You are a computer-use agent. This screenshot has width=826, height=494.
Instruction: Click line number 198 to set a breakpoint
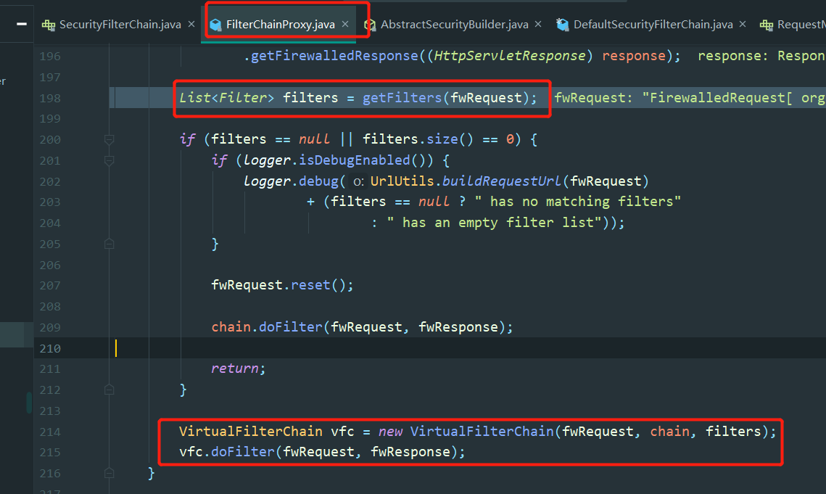pyautogui.click(x=51, y=96)
